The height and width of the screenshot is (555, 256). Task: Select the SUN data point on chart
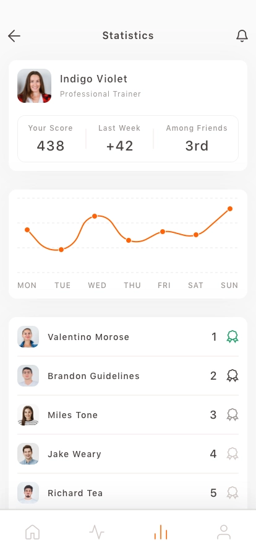pos(230,209)
